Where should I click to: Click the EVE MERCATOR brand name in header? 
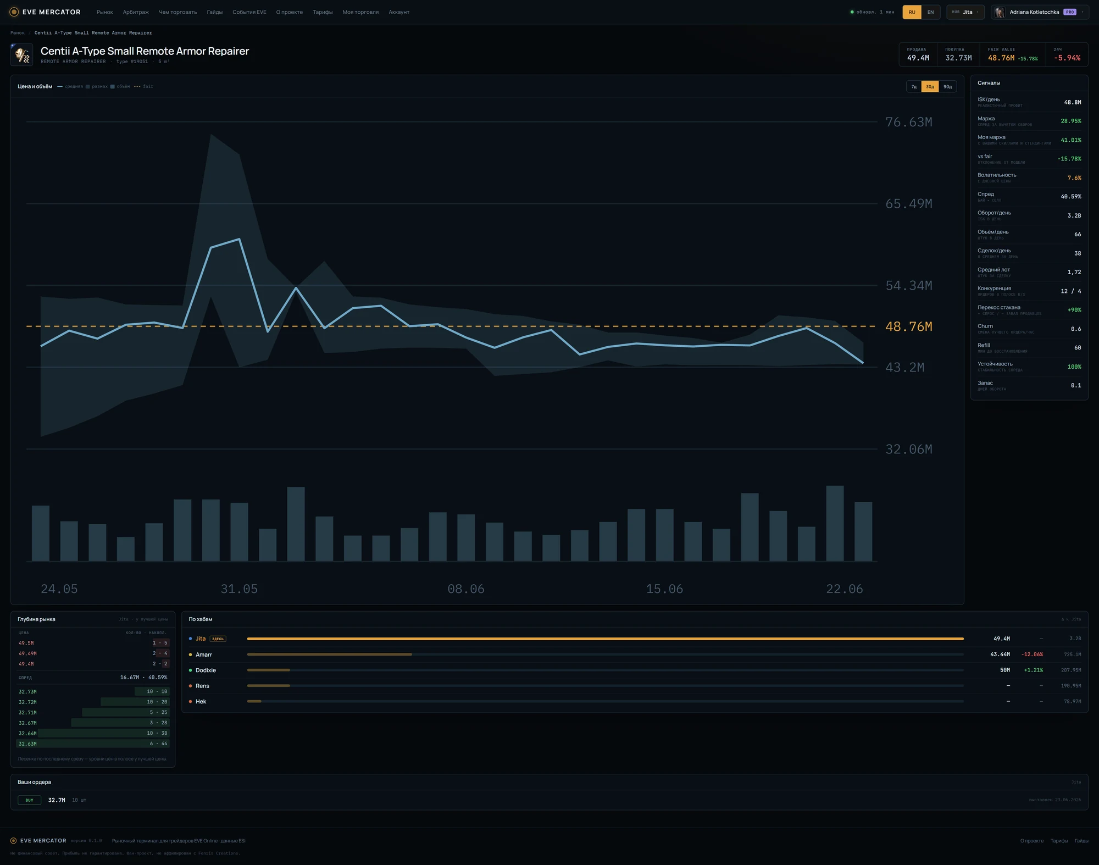pos(52,12)
